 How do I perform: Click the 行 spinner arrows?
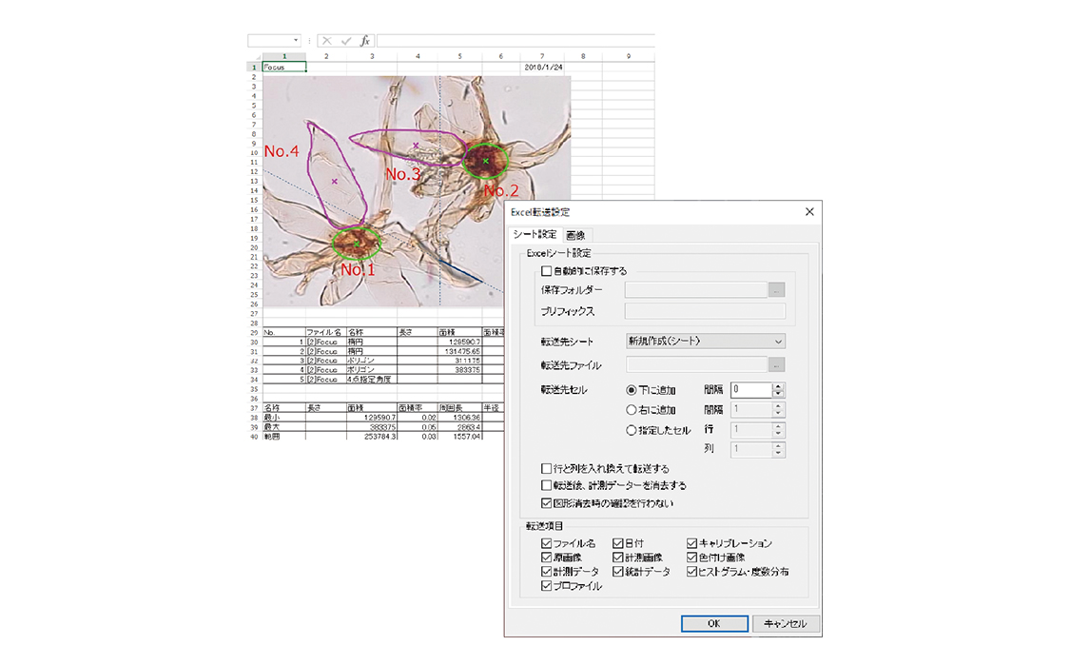pyautogui.click(x=778, y=430)
